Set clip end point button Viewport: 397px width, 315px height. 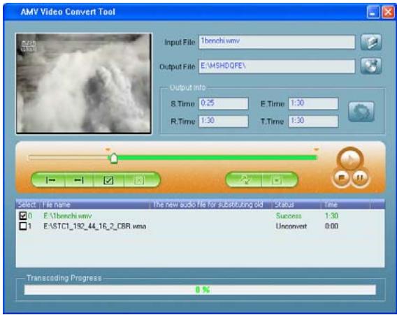(x=79, y=180)
